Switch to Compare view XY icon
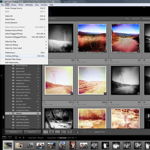Image resolution: width=150 pixels, height=150 pixels. 57,132
